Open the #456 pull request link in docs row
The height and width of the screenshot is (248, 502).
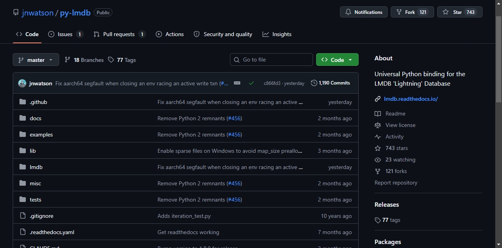(x=234, y=118)
